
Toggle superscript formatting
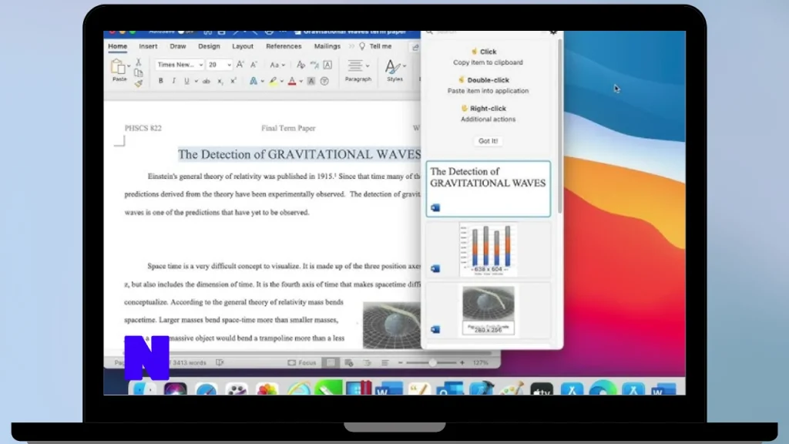coord(233,81)
